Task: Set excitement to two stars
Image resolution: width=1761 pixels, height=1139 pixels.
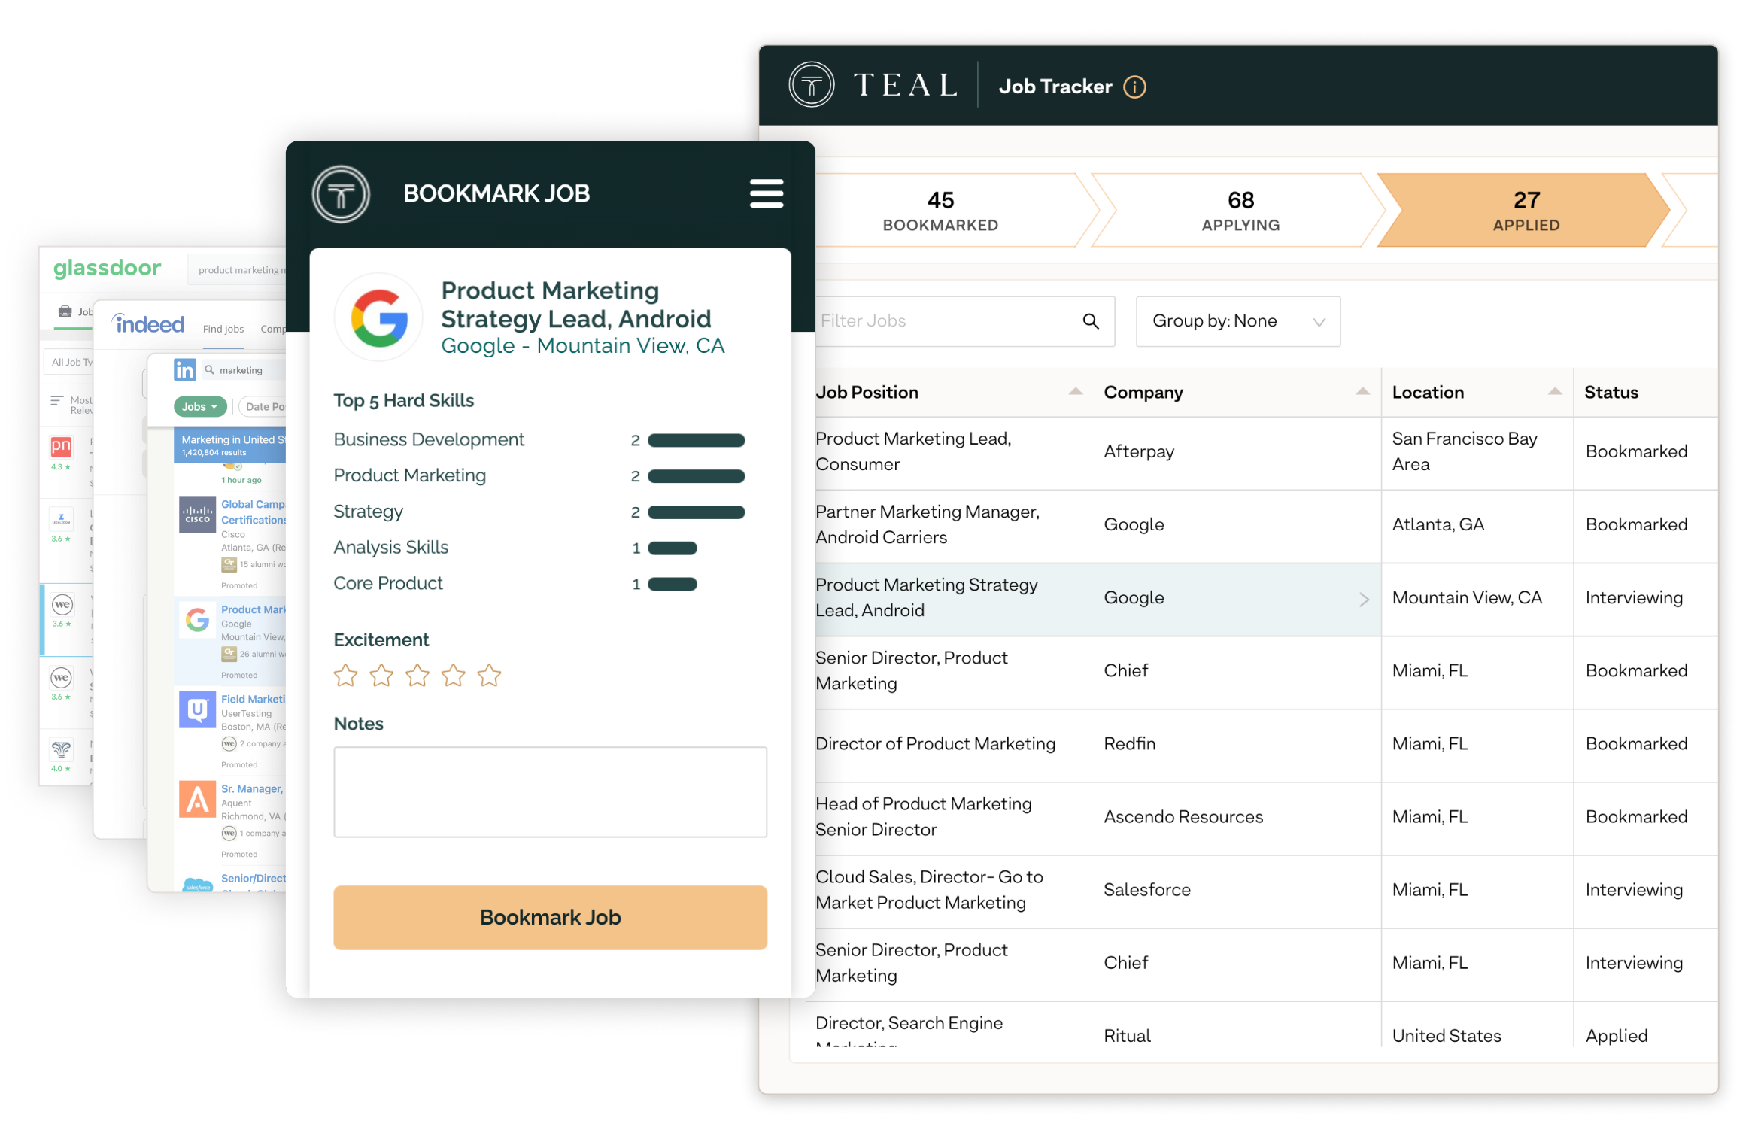Action: click(381, 675)
